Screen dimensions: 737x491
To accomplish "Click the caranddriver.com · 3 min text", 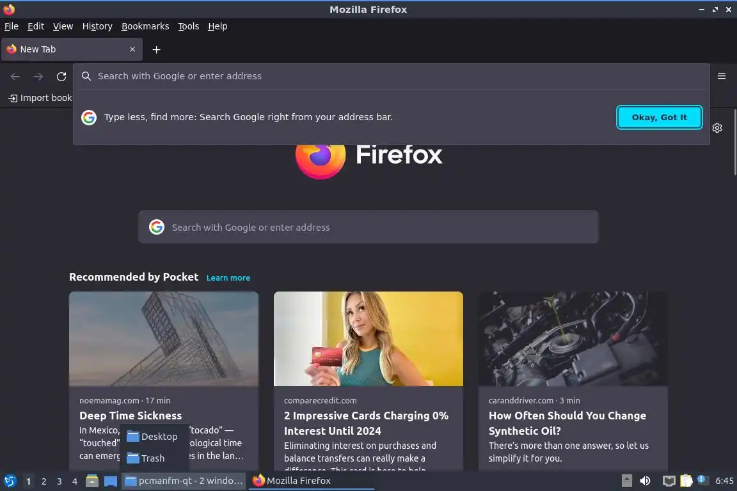I will pos(534,400).
